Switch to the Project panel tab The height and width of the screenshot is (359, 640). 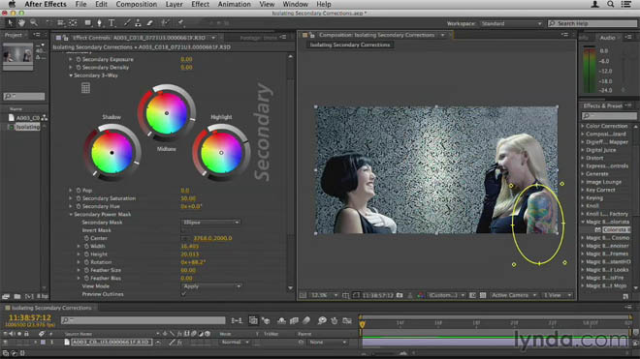tap(13, 35)
